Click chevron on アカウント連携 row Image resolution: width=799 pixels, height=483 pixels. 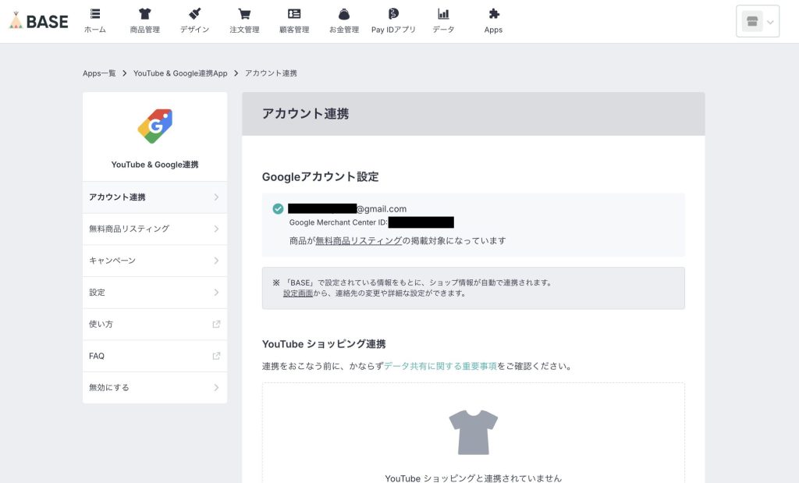216,197
